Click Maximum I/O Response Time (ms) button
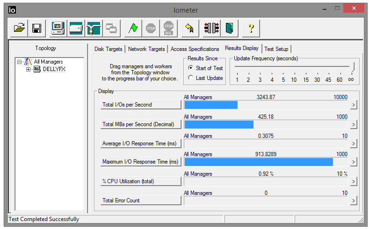The height and width of the screenshot is (229, 369). point(141,162)
